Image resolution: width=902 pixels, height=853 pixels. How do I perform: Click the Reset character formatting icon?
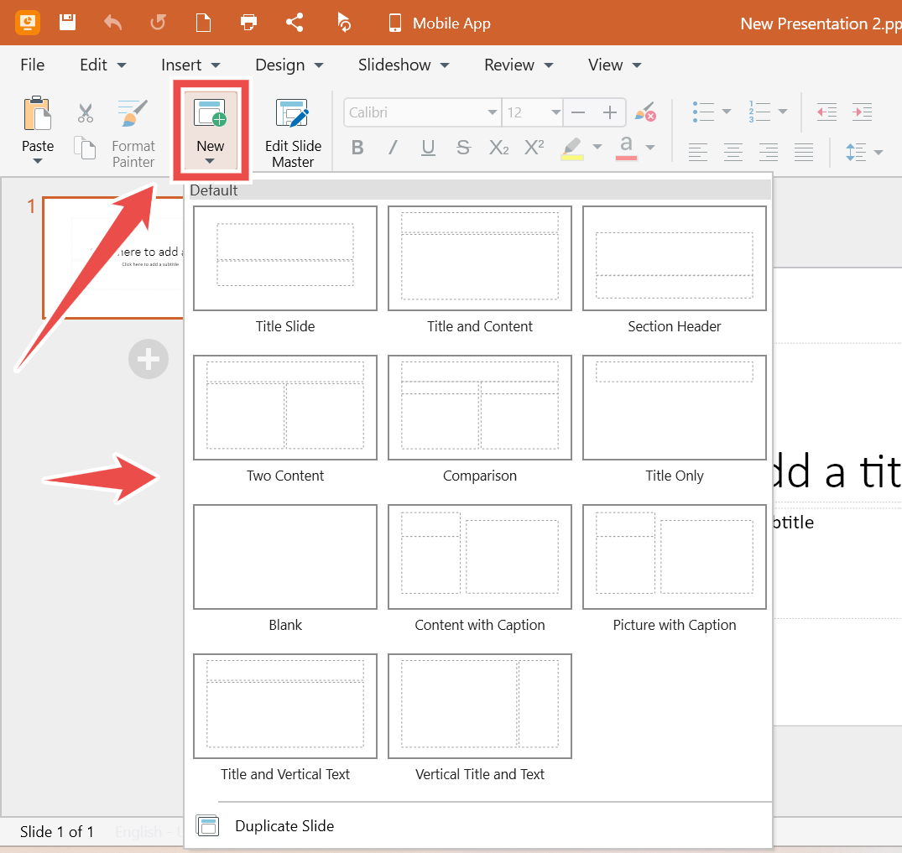pos(646,112)
